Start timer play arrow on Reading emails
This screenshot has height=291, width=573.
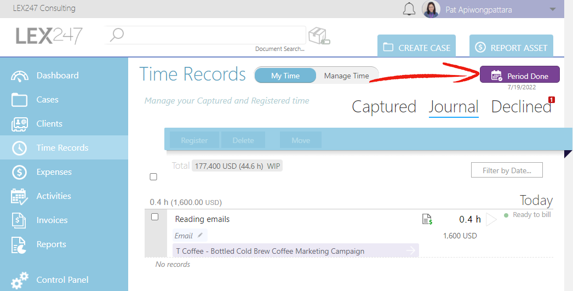(491, 219)
